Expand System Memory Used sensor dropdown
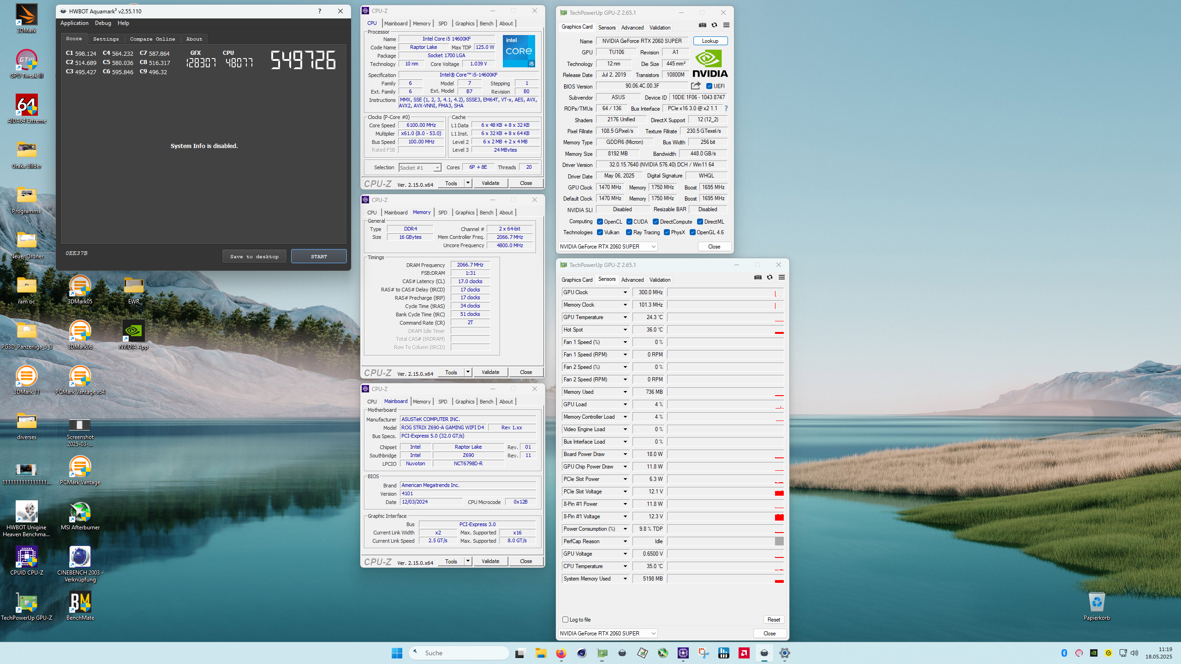The height and width of the screenshot is (664, 1181). (625, 579)
